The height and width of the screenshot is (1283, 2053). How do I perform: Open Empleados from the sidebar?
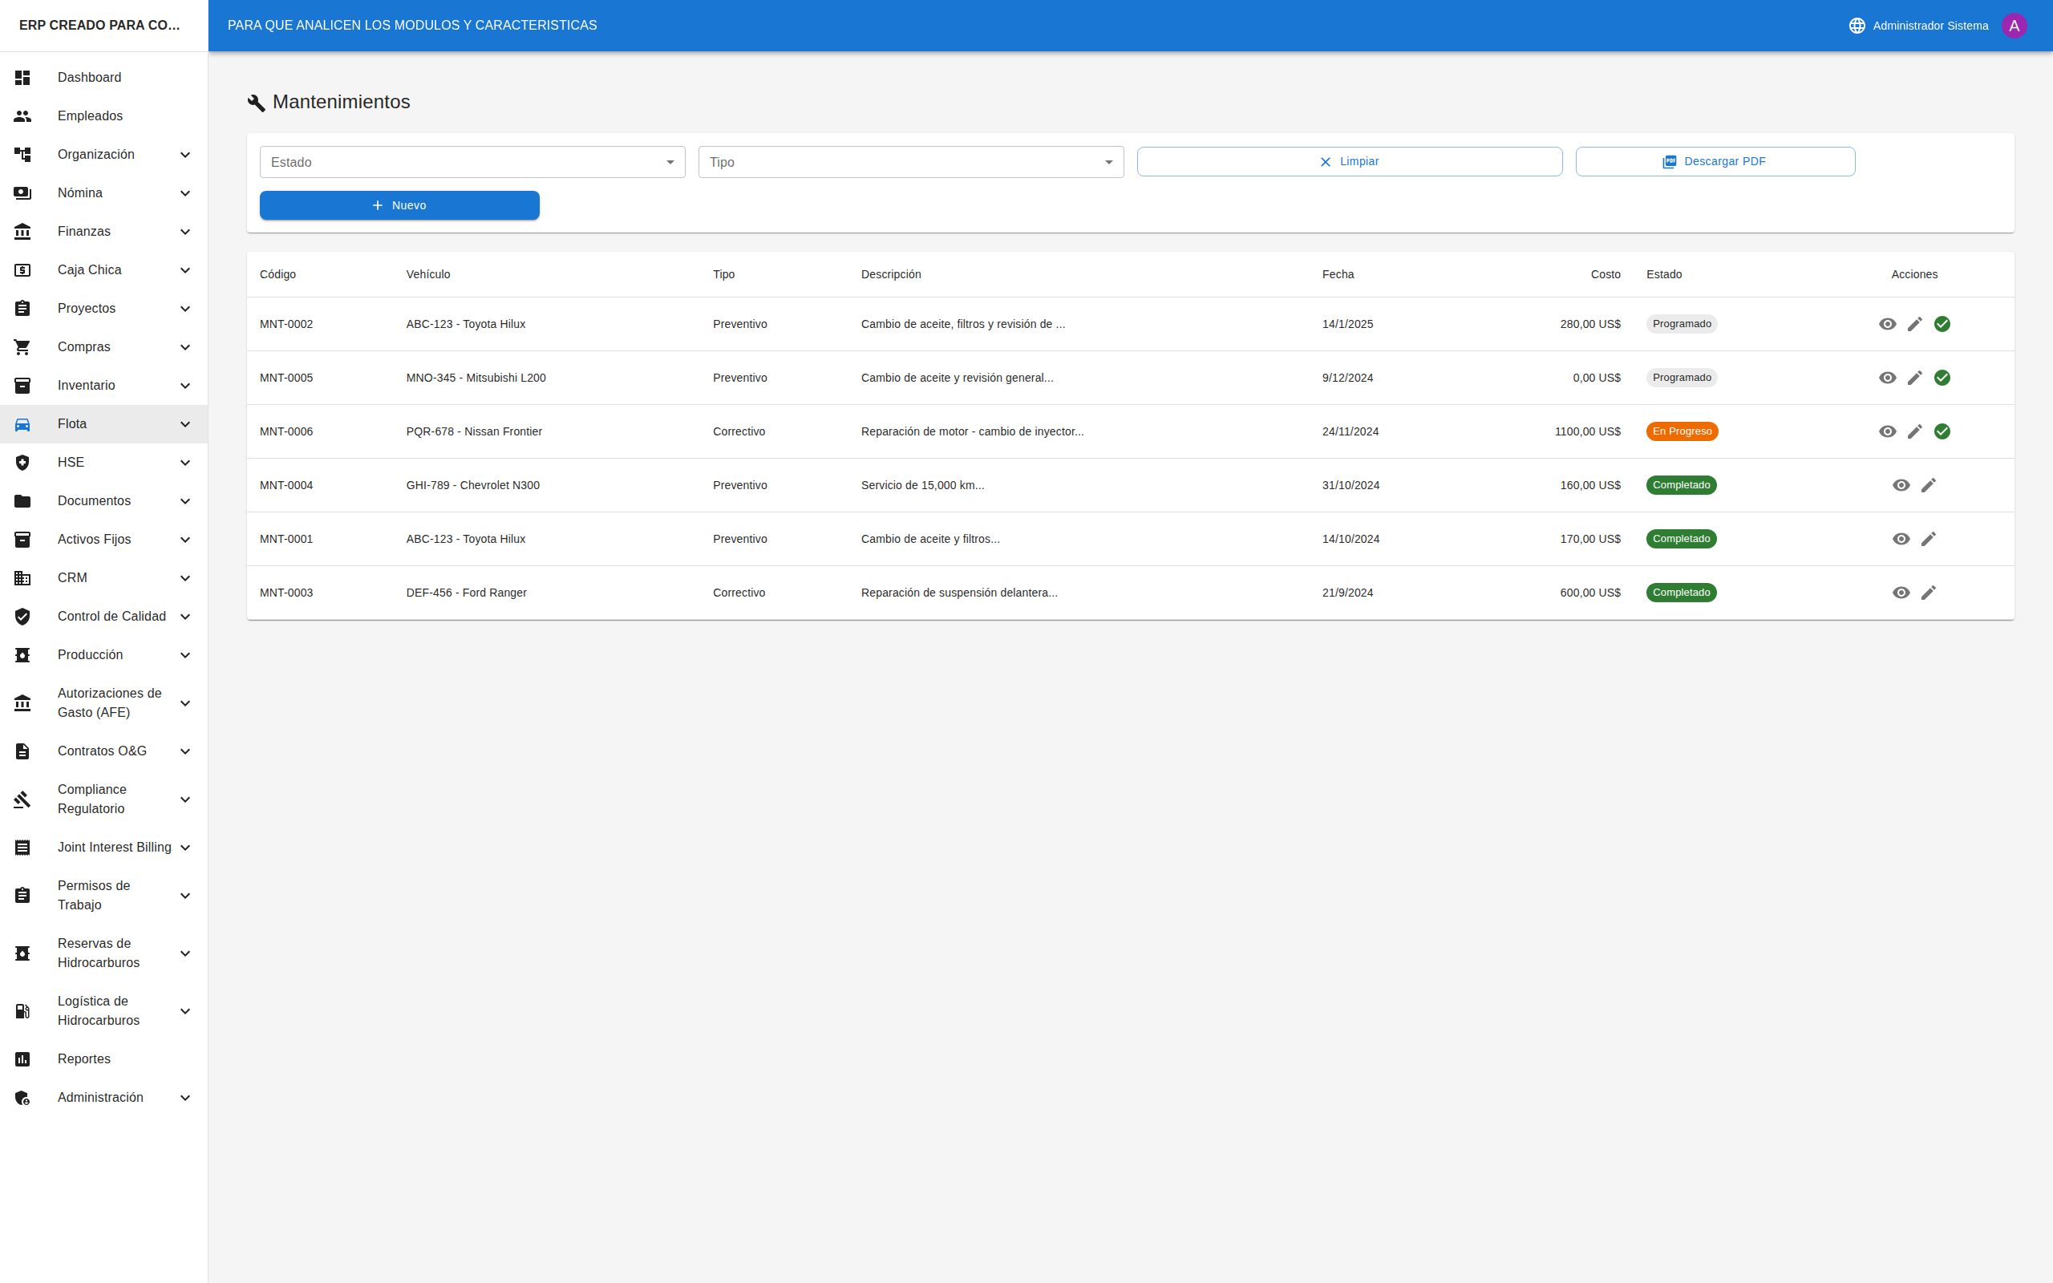pos(90,115)
